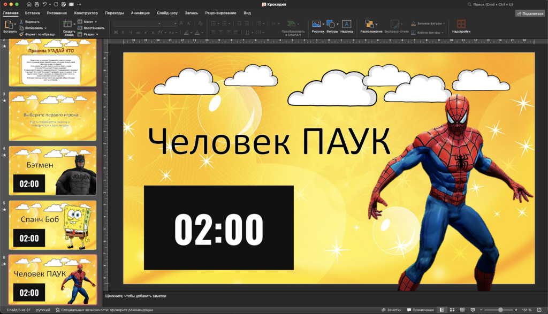Undo the last action

(44, 4)
